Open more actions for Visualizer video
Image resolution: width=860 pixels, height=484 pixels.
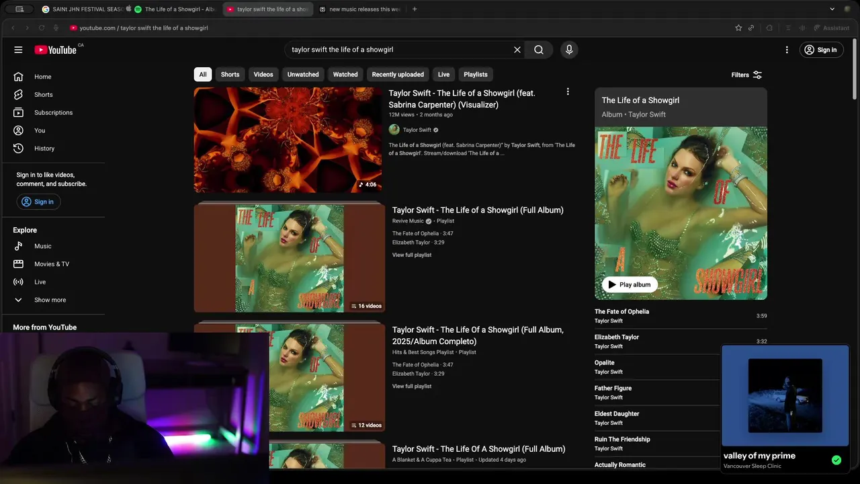click(568, 91)
